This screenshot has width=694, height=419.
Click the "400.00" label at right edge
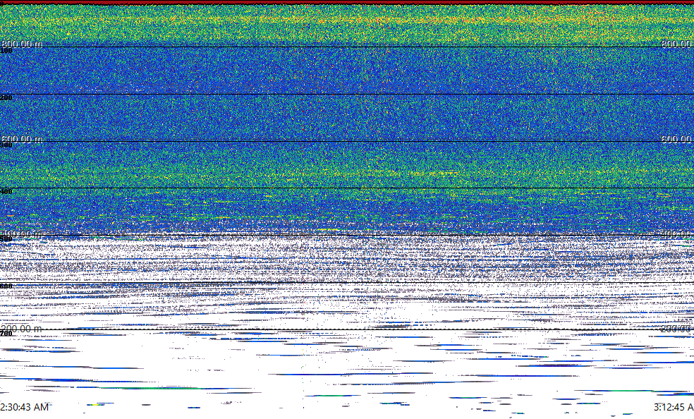(677, 233)
